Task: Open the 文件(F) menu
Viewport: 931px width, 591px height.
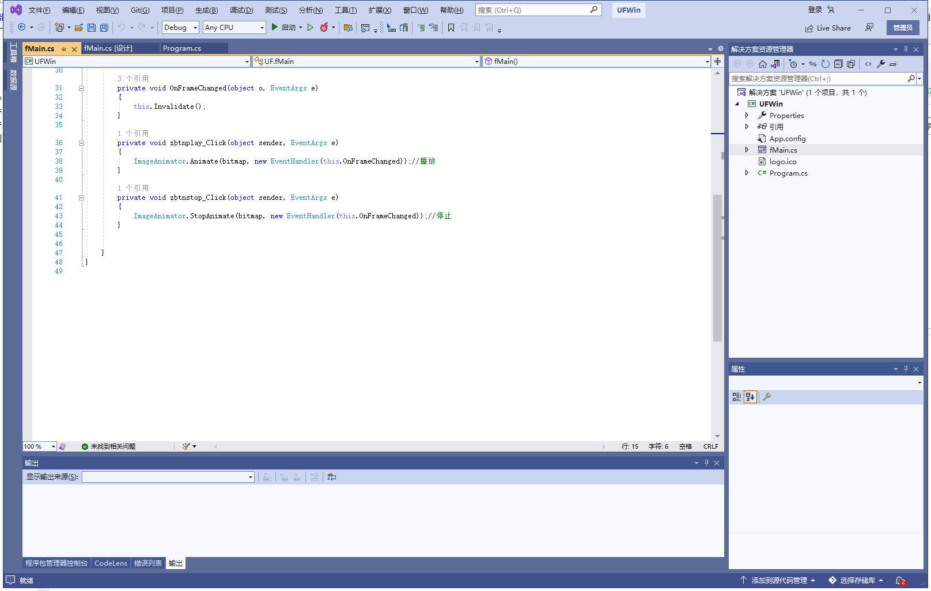Action: pos(39,10)
